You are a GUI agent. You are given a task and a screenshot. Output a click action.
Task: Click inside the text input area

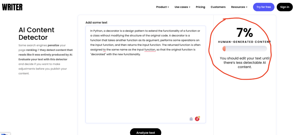coord(146,74)
